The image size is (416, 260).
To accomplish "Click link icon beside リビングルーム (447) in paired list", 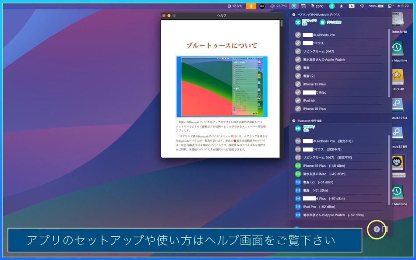I will [x=298, y=51].
